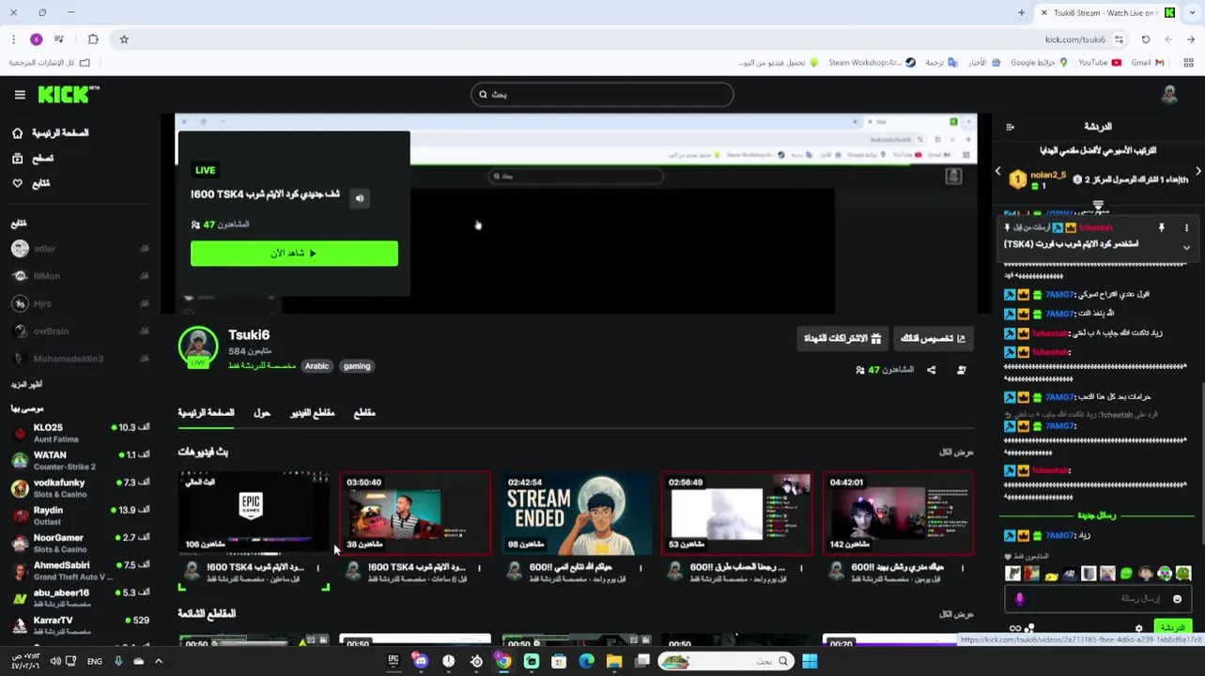Select the Home channel tab

coord(206,413)
